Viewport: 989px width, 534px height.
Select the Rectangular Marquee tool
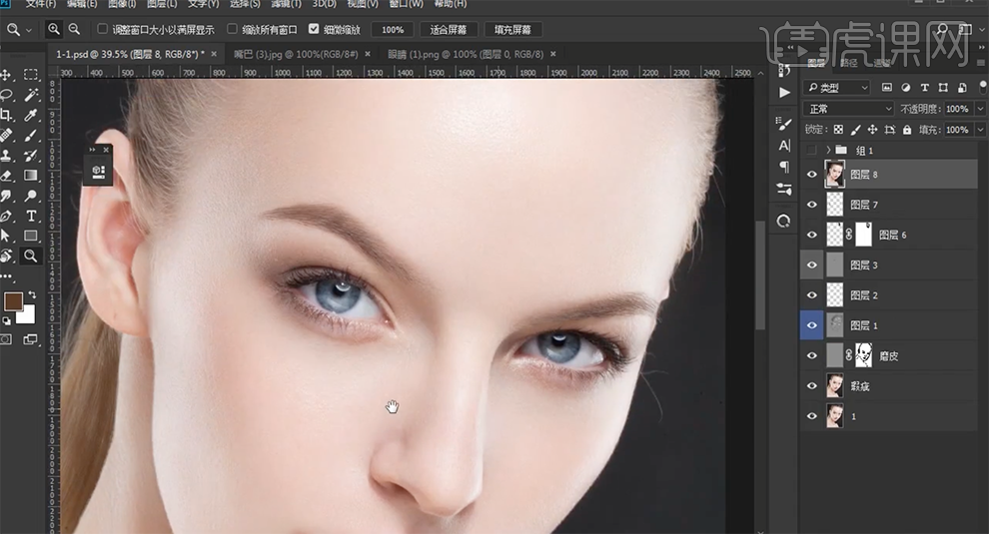pyautogui.click(x=30, y=75)
